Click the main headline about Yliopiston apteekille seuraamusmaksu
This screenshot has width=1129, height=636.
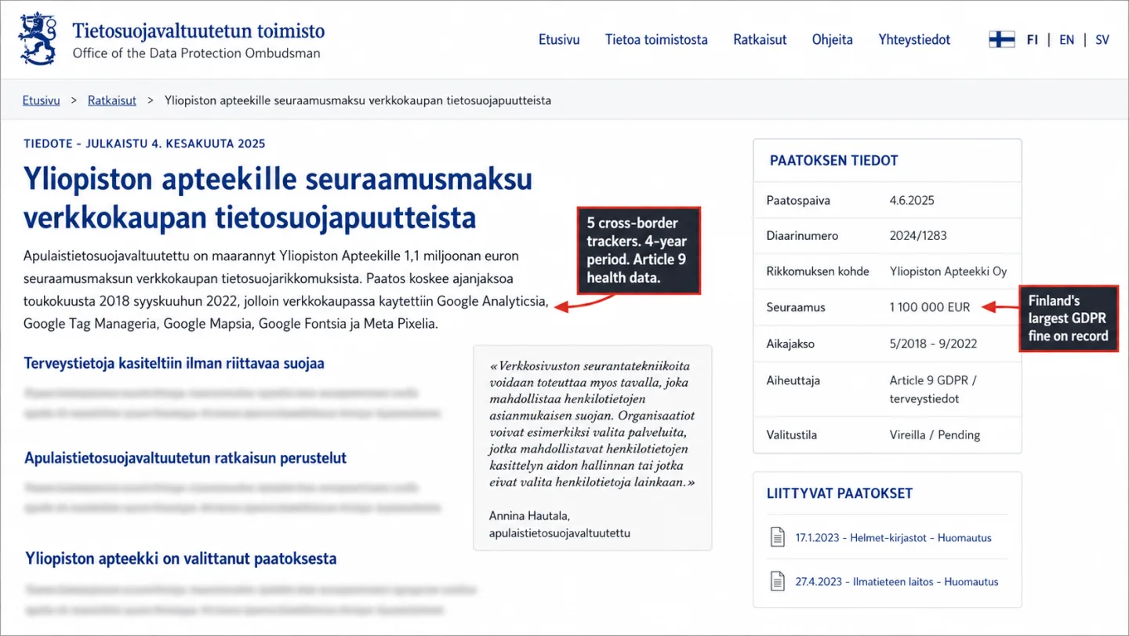[278, 198]
